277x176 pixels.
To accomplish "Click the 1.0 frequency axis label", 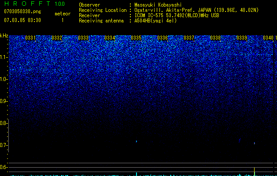I will tap(4, 79).
